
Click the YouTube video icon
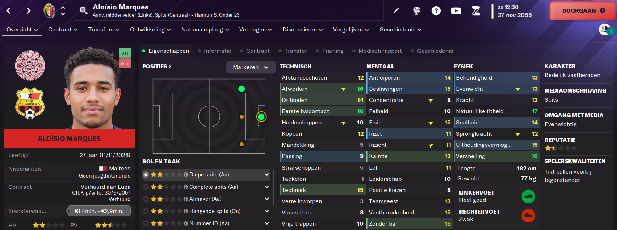click(x=456, y=11)
